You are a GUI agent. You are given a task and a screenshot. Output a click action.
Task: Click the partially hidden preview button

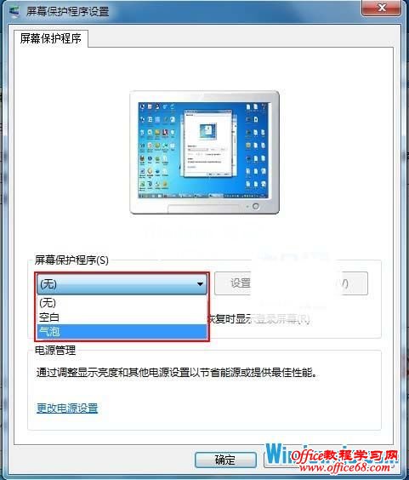354,283
